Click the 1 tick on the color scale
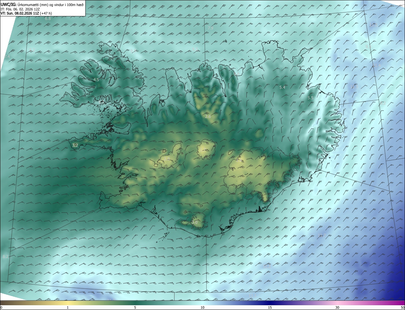 pos(68,307)
